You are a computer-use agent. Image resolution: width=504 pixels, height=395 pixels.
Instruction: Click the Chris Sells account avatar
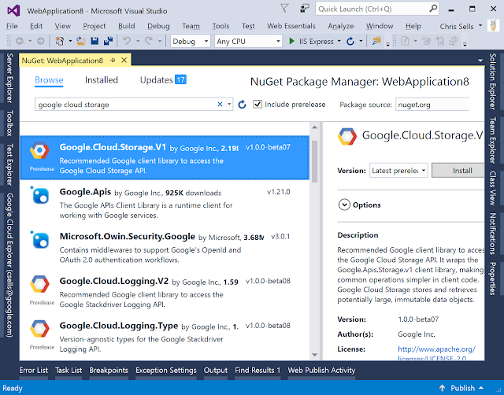pos(493,26)
